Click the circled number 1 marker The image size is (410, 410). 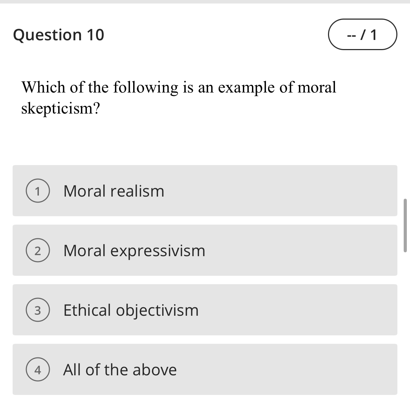point(38,190)
